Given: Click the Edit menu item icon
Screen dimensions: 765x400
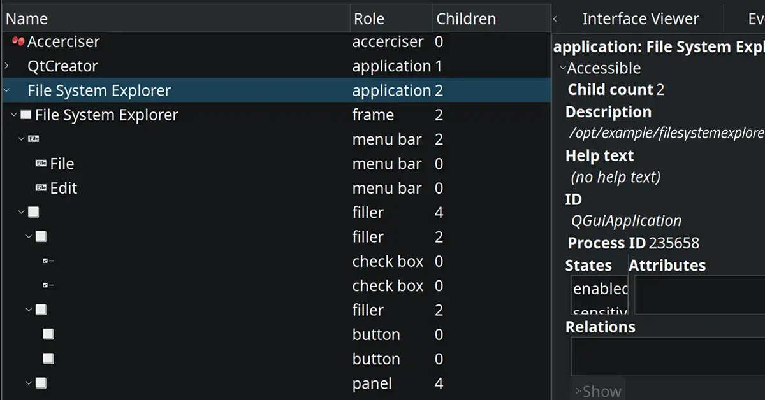Looking at the screenshot, I should pyautogui.click(x=41, y=188).
